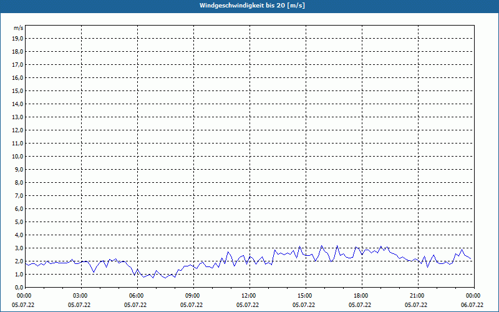Click the 00:00 start time label
Viewport: 499px width, 312px height.
(x=24, y=296)
